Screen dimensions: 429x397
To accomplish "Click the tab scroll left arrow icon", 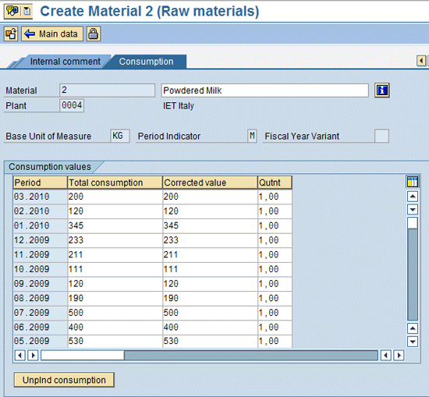I will point(421,61).
